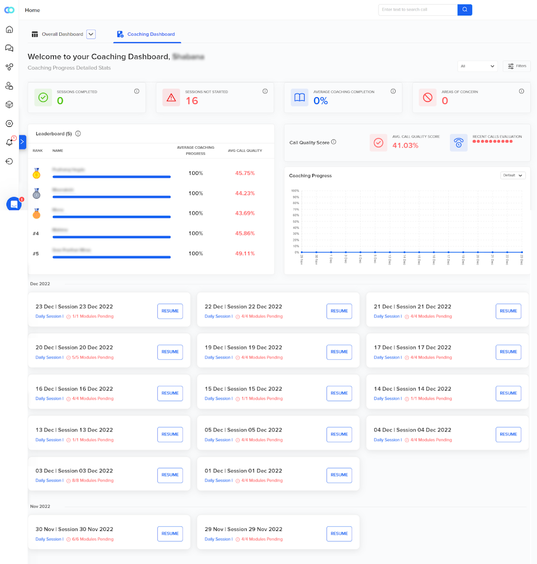Screen dimensions: 537x564
Task: Resume Session 23 Dec 2022
Action: (x=170, y=311)
